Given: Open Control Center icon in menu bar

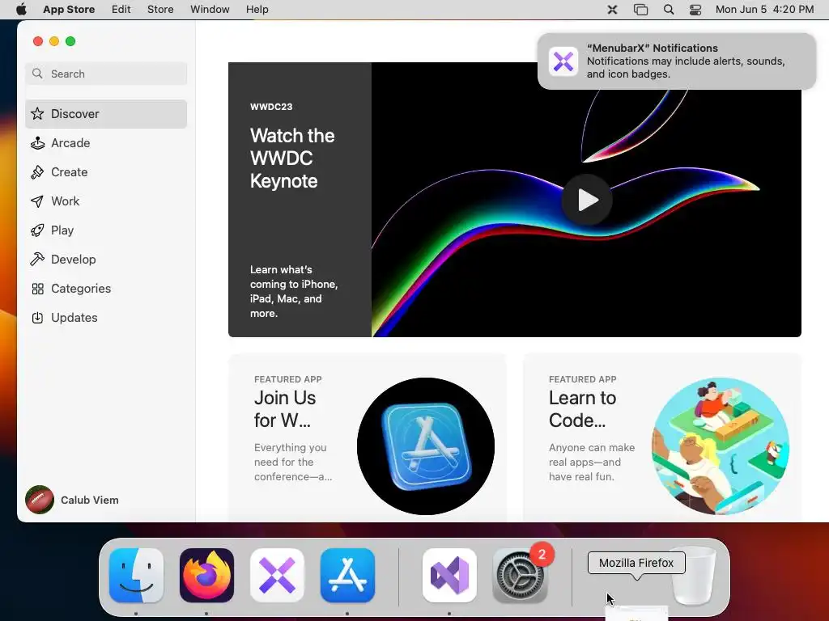Looking at the screenshot, I should pyautogui.click(x=695, y=10).
